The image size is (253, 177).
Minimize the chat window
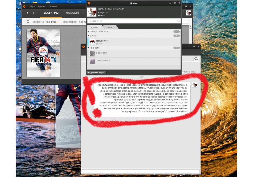(189, 47)
